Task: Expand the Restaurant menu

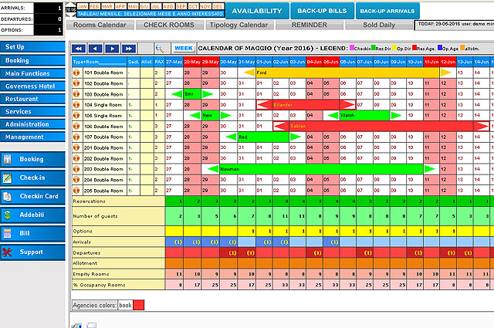Action: pyautogui.click(x=32, y=99)
